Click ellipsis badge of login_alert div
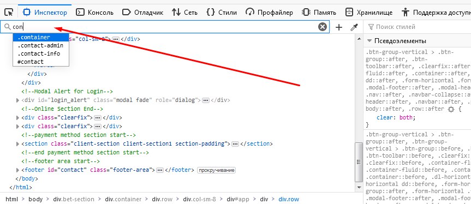The width and height of the screenshot is (471, 204). click(x=205, y=100)
